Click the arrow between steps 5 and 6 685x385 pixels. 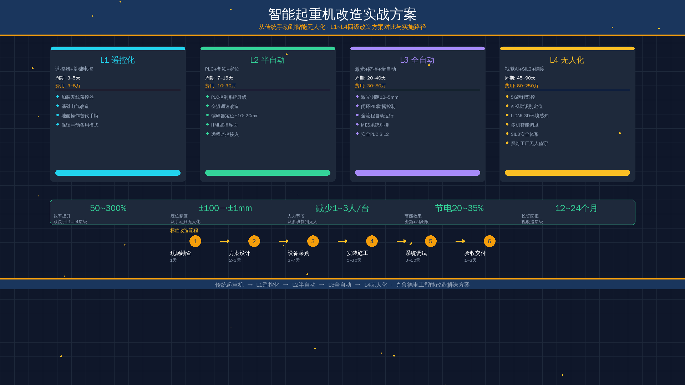click(461, 241)
